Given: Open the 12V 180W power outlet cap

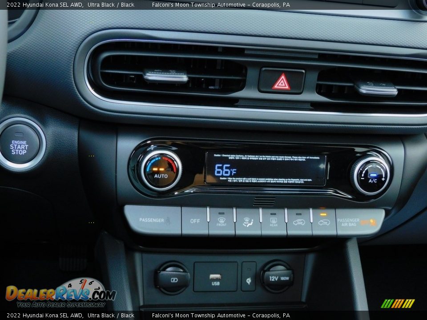Looking at the screenshot, I should (x=277, y=277).
